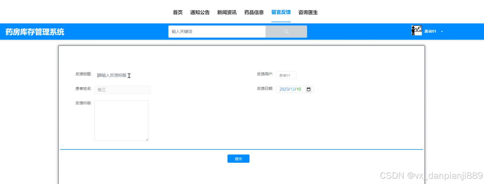The image size is (484, 184).
Task: Click inside the 反馈内容 text area
Action: 121,121
